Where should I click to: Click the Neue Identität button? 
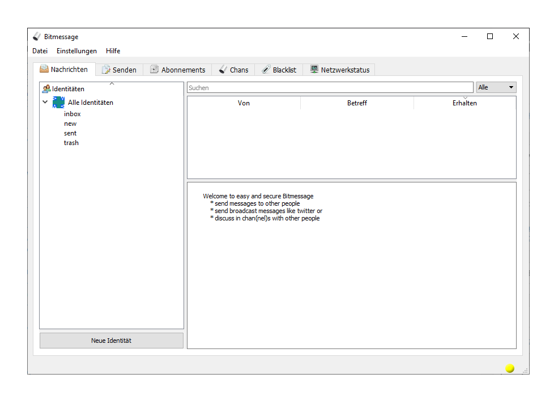pos(111,341)
